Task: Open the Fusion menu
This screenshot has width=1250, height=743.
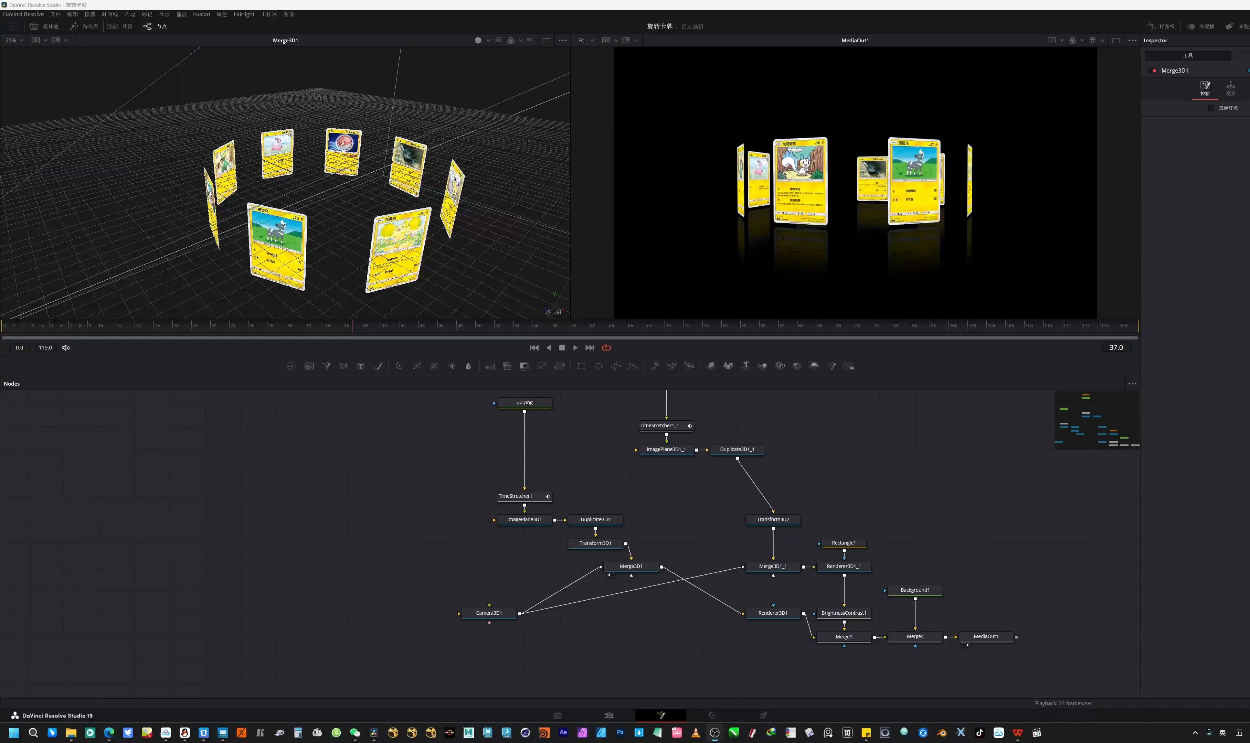Action: point(201,14)
